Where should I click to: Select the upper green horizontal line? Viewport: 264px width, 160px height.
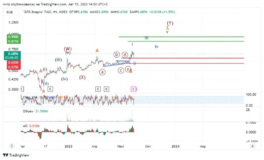(x=181, y=37)
